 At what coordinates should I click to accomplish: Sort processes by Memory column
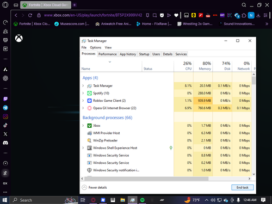tap(203, 66)
